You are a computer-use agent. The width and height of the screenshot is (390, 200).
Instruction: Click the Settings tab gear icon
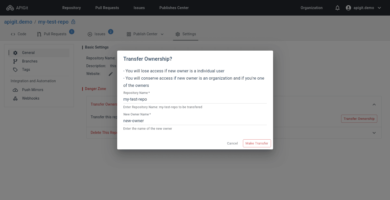[x=178, y=34]
